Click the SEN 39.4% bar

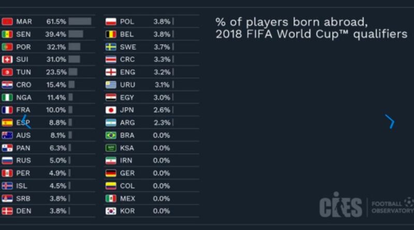(76, 34)
